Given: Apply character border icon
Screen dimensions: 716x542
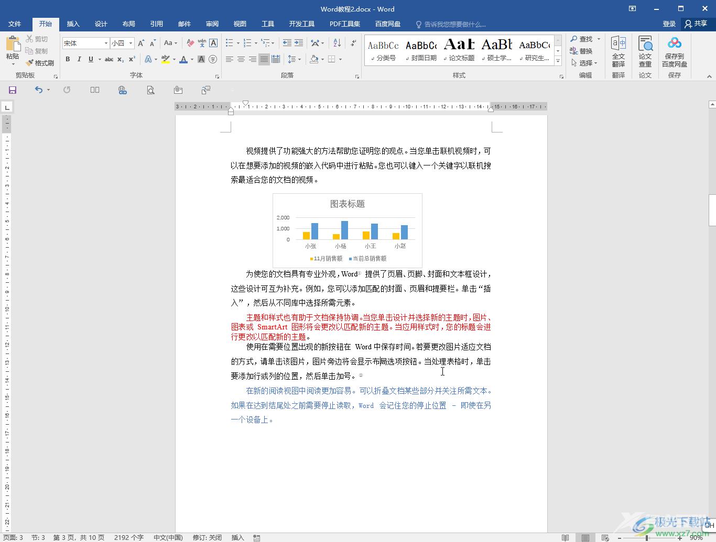Looking at the screenshot, I should (x=213, y=43).
